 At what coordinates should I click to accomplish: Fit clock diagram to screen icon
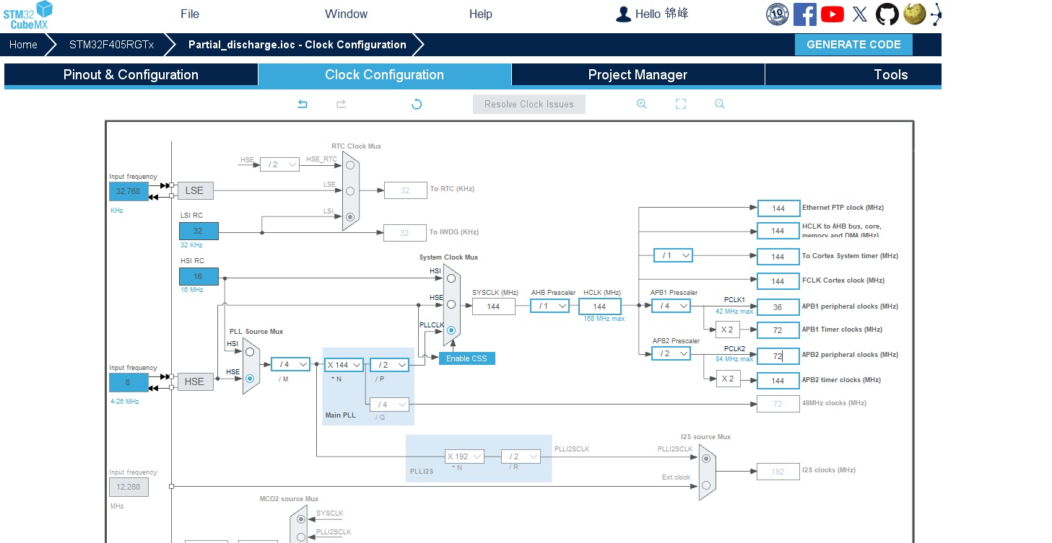point(680,104)
